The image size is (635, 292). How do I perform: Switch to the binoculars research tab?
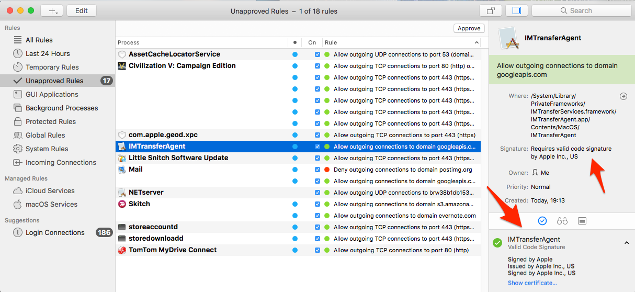(x=562, y=221)
